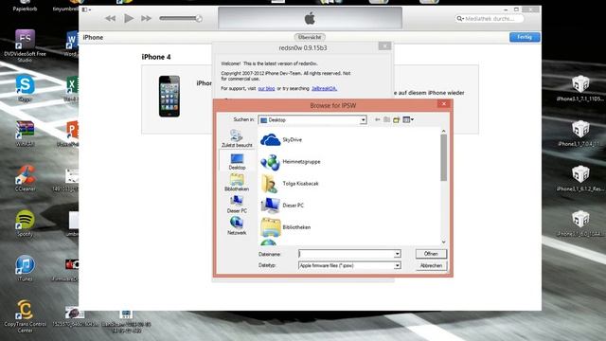Screen dimensions: 606x341
Task: Click the file list vertical scrollbar thumb
Action: [x=443, y=157]
